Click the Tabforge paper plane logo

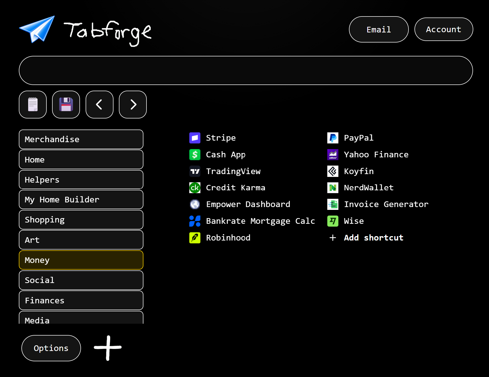37,29
